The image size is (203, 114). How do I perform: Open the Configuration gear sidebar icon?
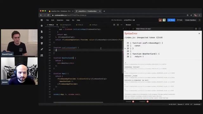coord(42,37)
